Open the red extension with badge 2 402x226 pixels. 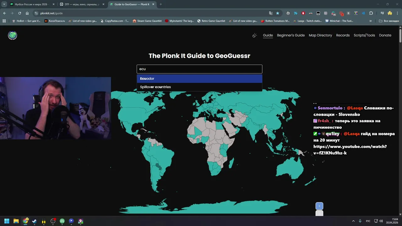tap(341, 13)
